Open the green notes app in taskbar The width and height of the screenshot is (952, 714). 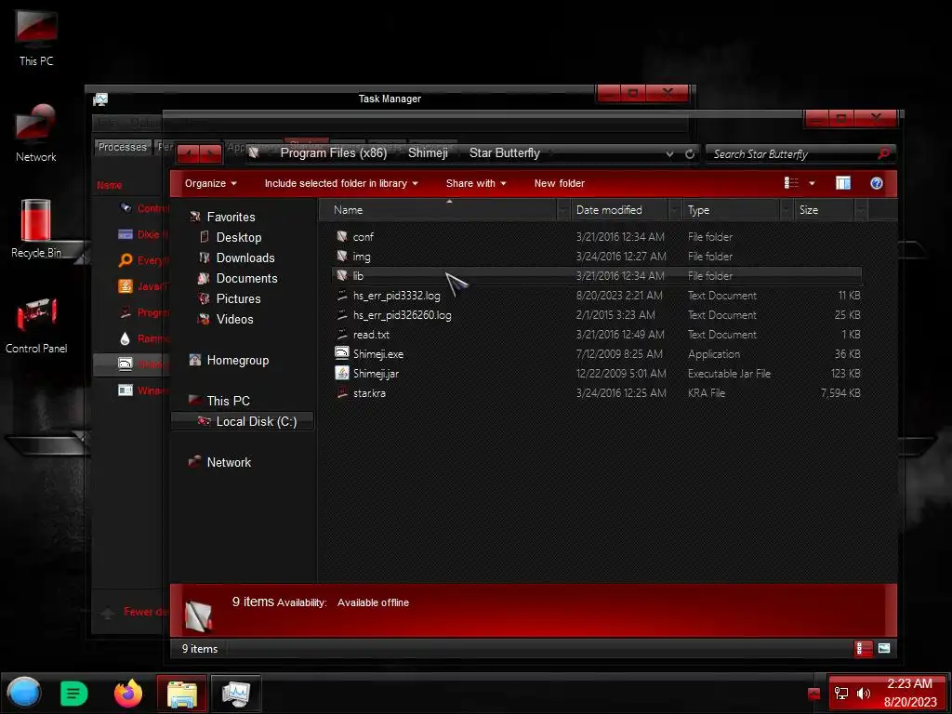(74, 694)
